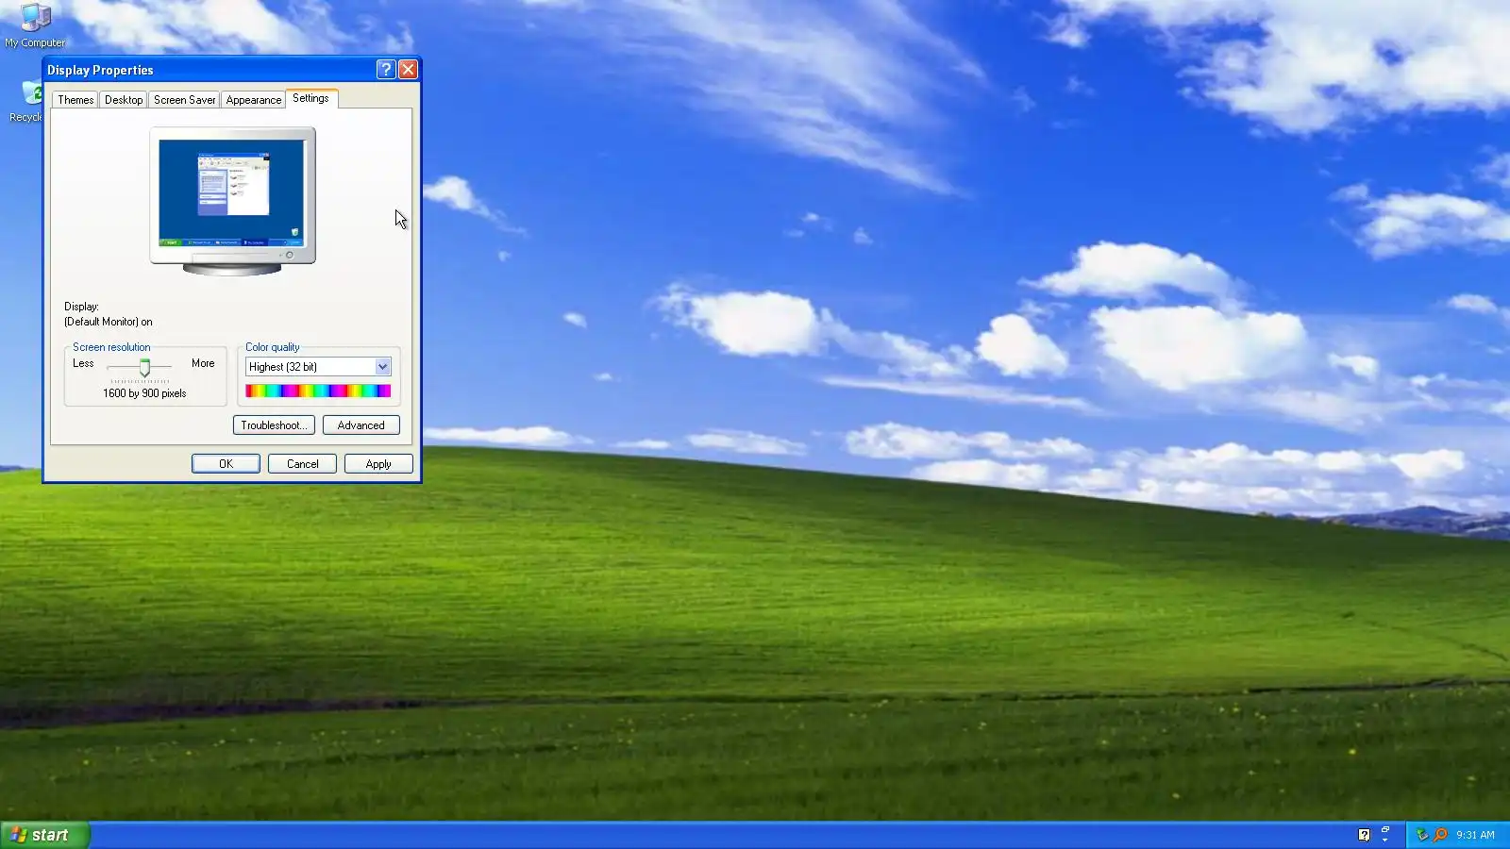Confirm with the OK button
This screenshot has width=1510, height=849.
click(226, 464)
